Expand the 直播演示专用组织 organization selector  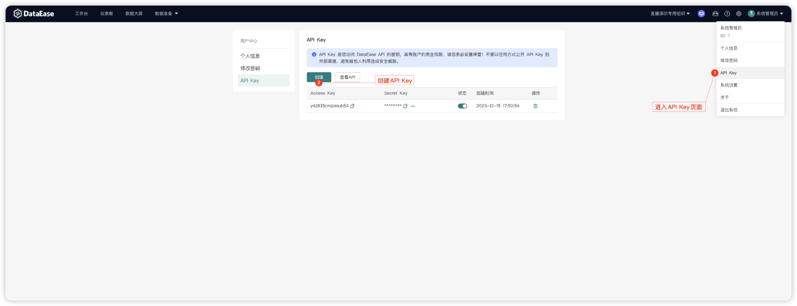670,13
